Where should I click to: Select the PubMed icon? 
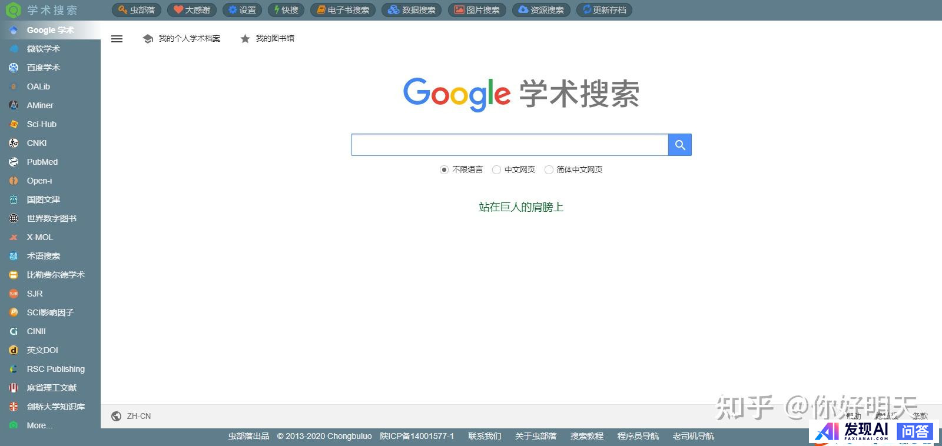[x=14, y=162]
